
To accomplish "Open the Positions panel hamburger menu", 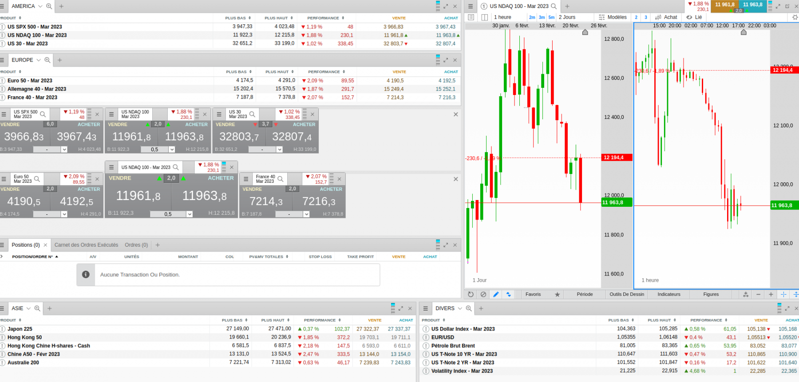I will coord(2,245).
